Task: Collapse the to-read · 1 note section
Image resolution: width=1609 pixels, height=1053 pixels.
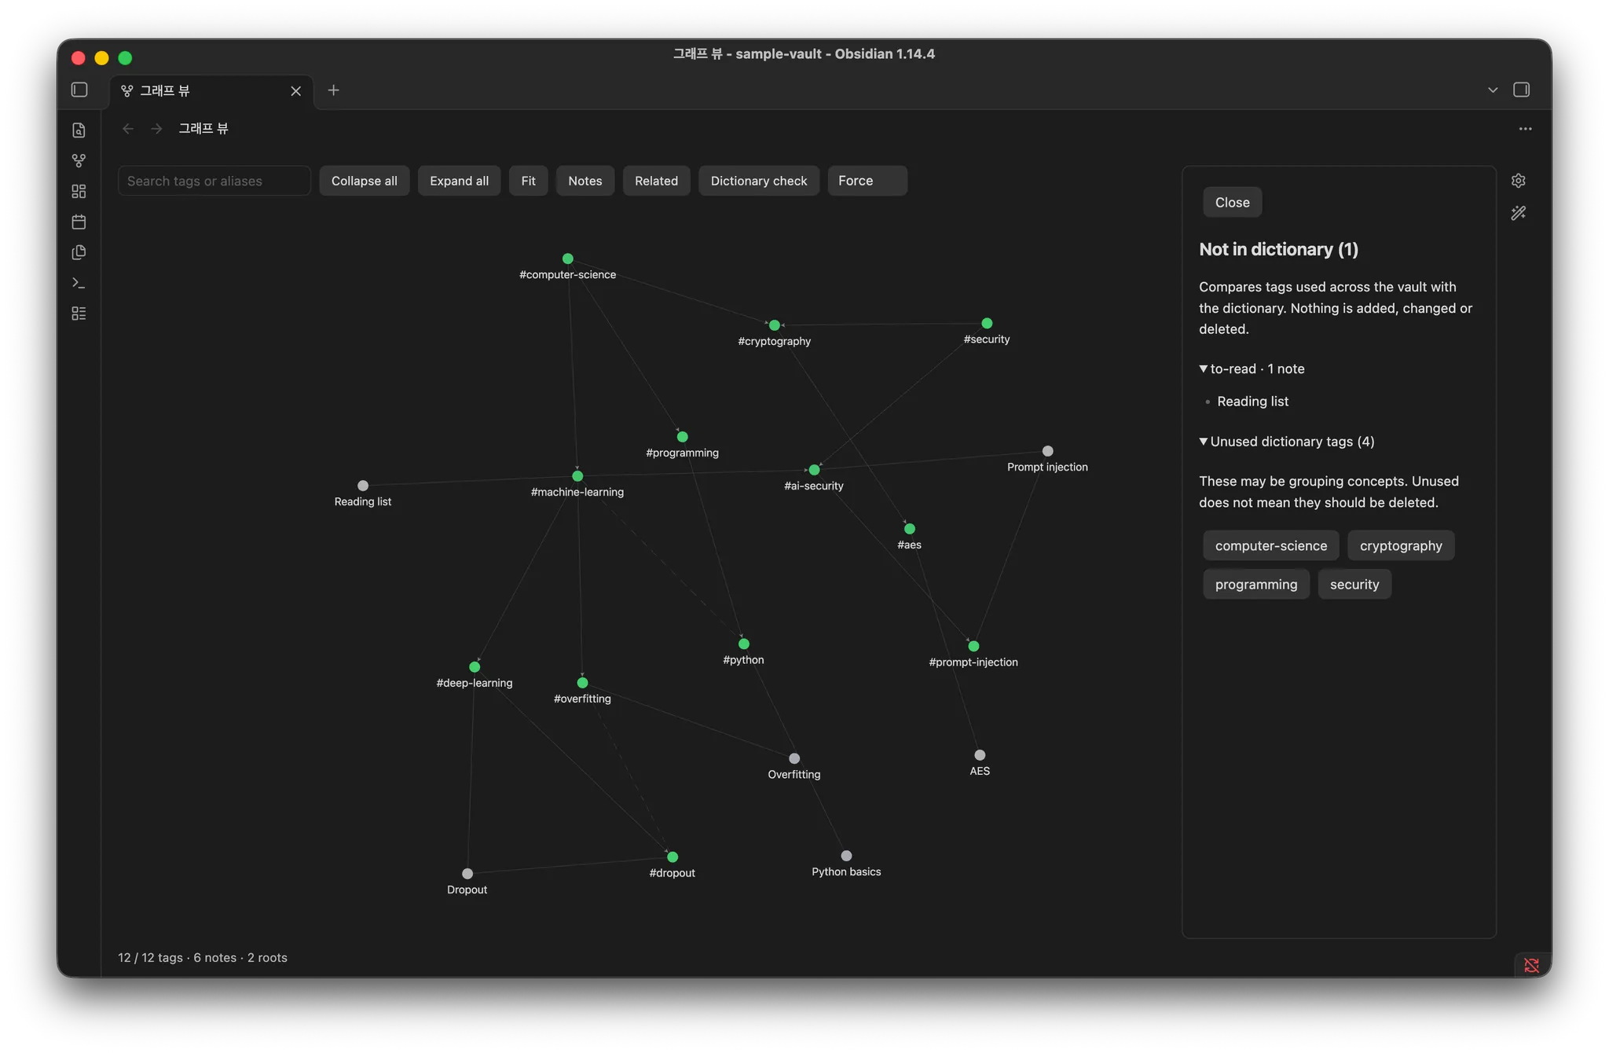Action: [x=1252, y=369]
